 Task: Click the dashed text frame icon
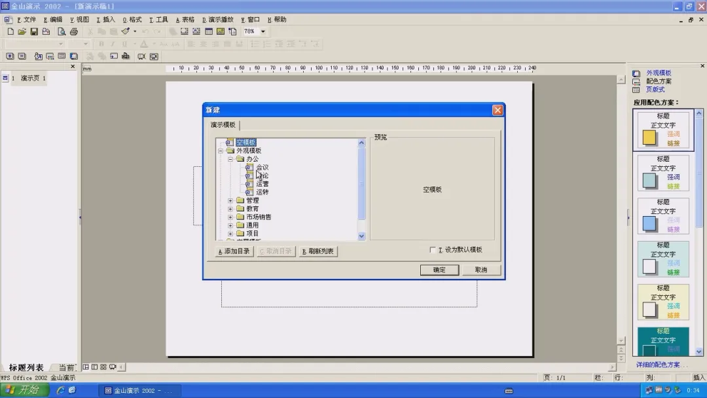[185, 31]
